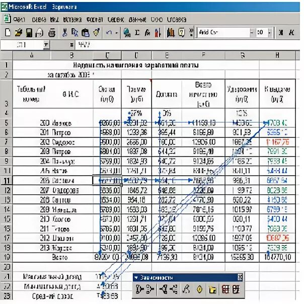
Task: Click the New workbook icon
Action: point(8,33)
